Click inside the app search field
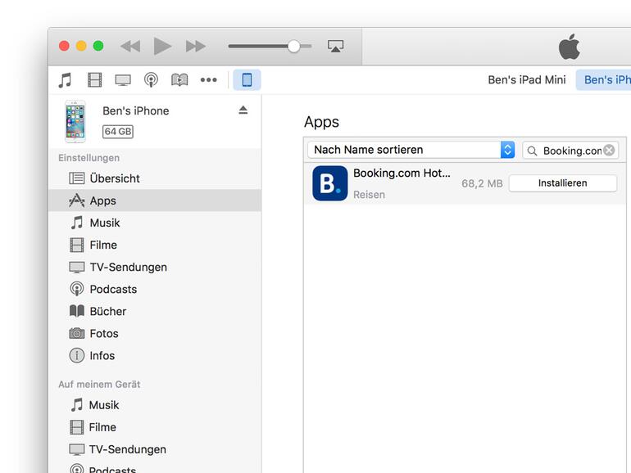The image size is (631, 473). point(570,151)
